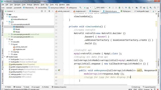Click the Search Everywhere magnifier icon
The width and height of the screenshot is (161, 90).
coord(155,8)
